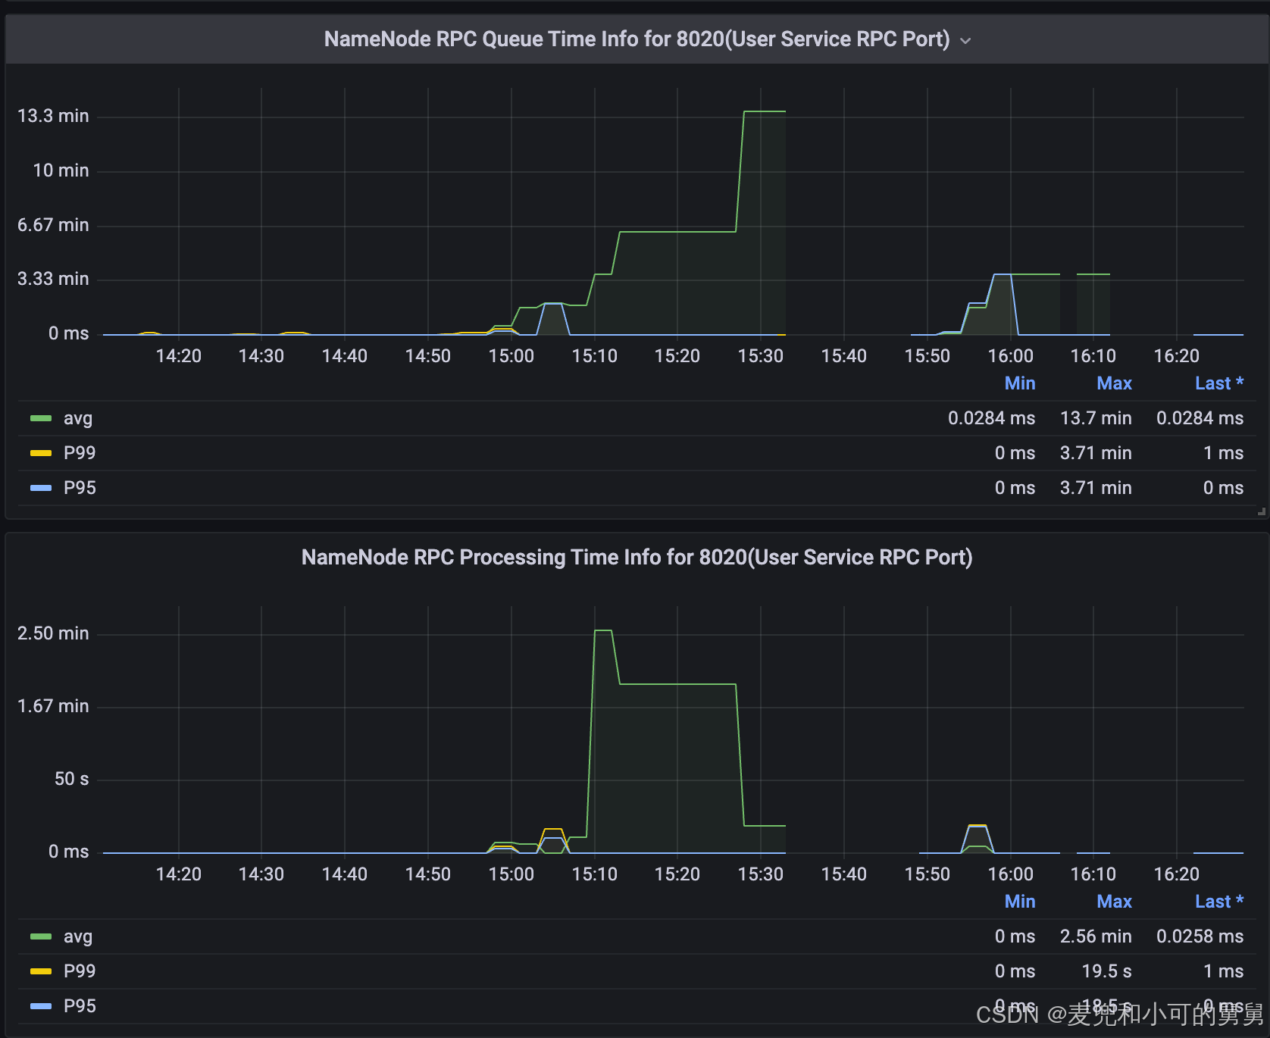This screenshot has height=1038, width=1270.
Task: Click green avg color swatch in Queue Time legend
Action: 41,418
